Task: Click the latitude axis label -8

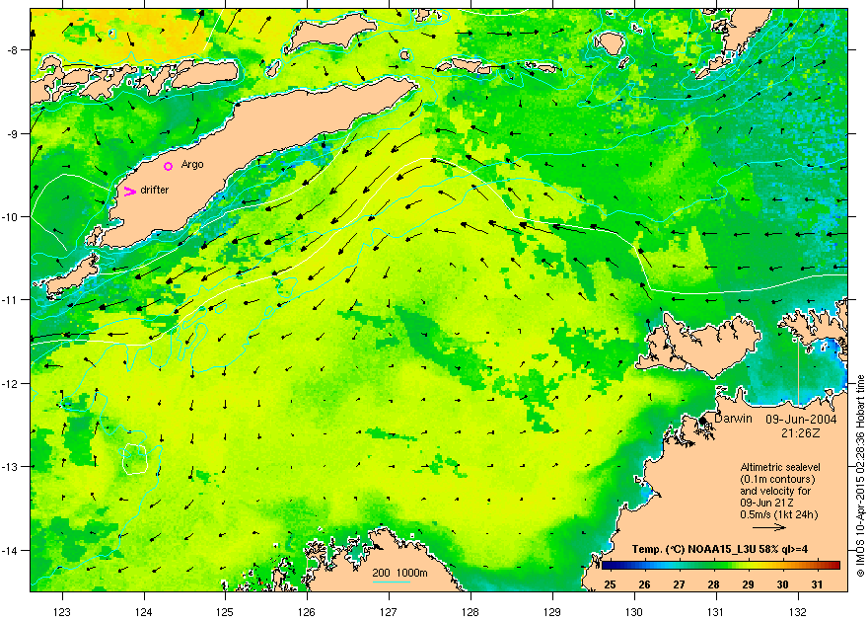Action: click(x=12, y=49)
